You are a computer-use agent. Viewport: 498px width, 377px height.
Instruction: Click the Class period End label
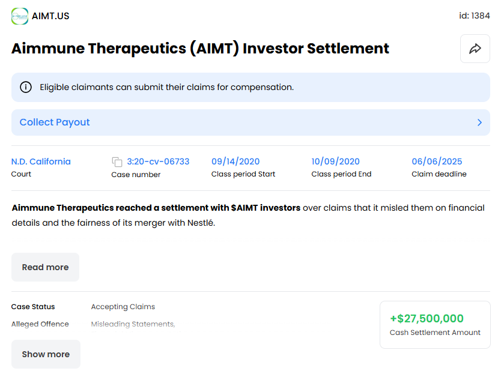tap(341, 174)
